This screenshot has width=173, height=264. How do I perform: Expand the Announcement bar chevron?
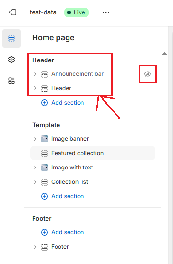[35, 74]
